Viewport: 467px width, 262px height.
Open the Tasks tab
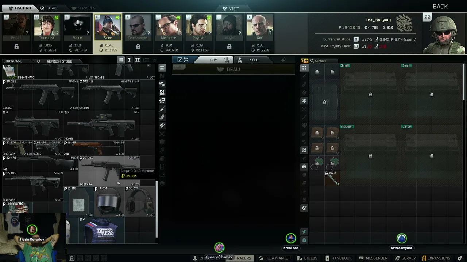click(49, 8)
